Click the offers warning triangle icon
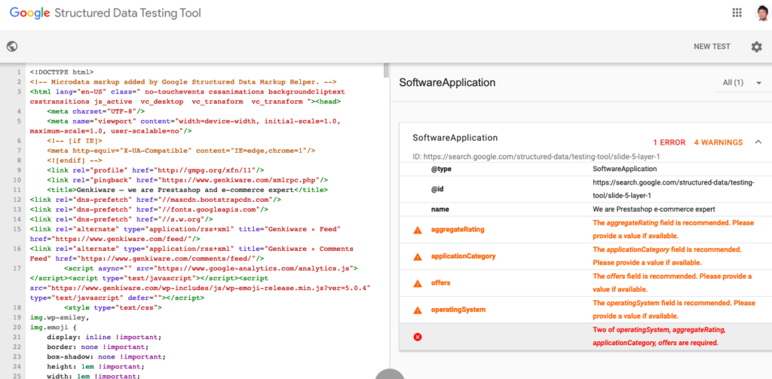772x379 pixels. pyautogui.click(x=418, y=283)
